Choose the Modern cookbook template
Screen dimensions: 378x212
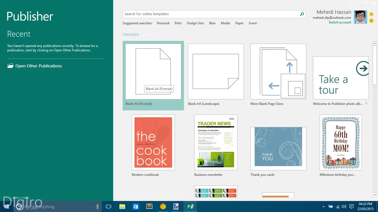[153, 146]
